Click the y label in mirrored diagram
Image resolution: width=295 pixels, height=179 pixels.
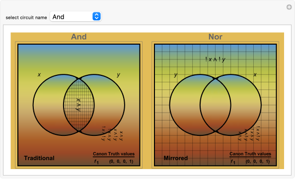coord(175,75)
